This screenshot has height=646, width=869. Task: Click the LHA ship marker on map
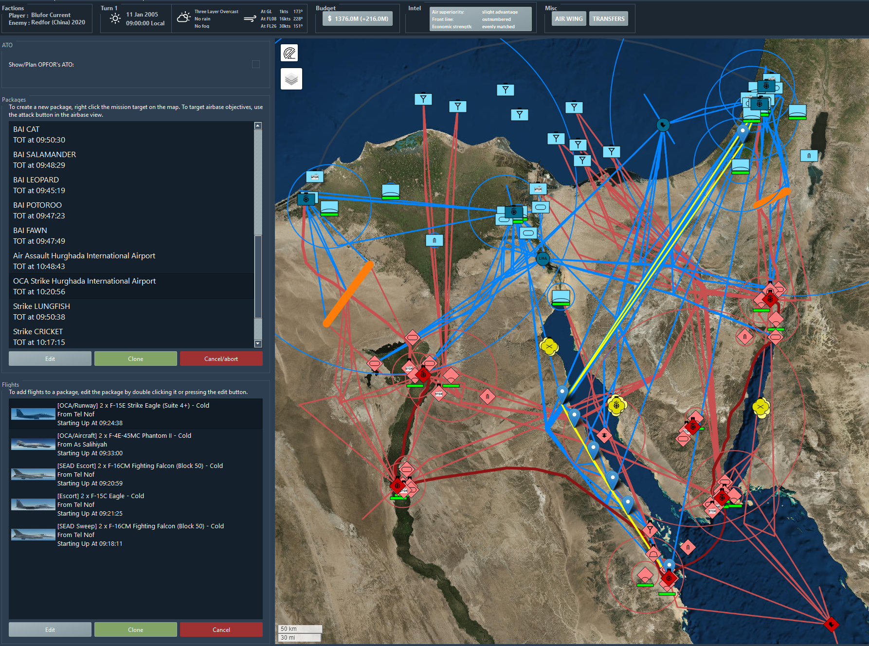point(543,258)
